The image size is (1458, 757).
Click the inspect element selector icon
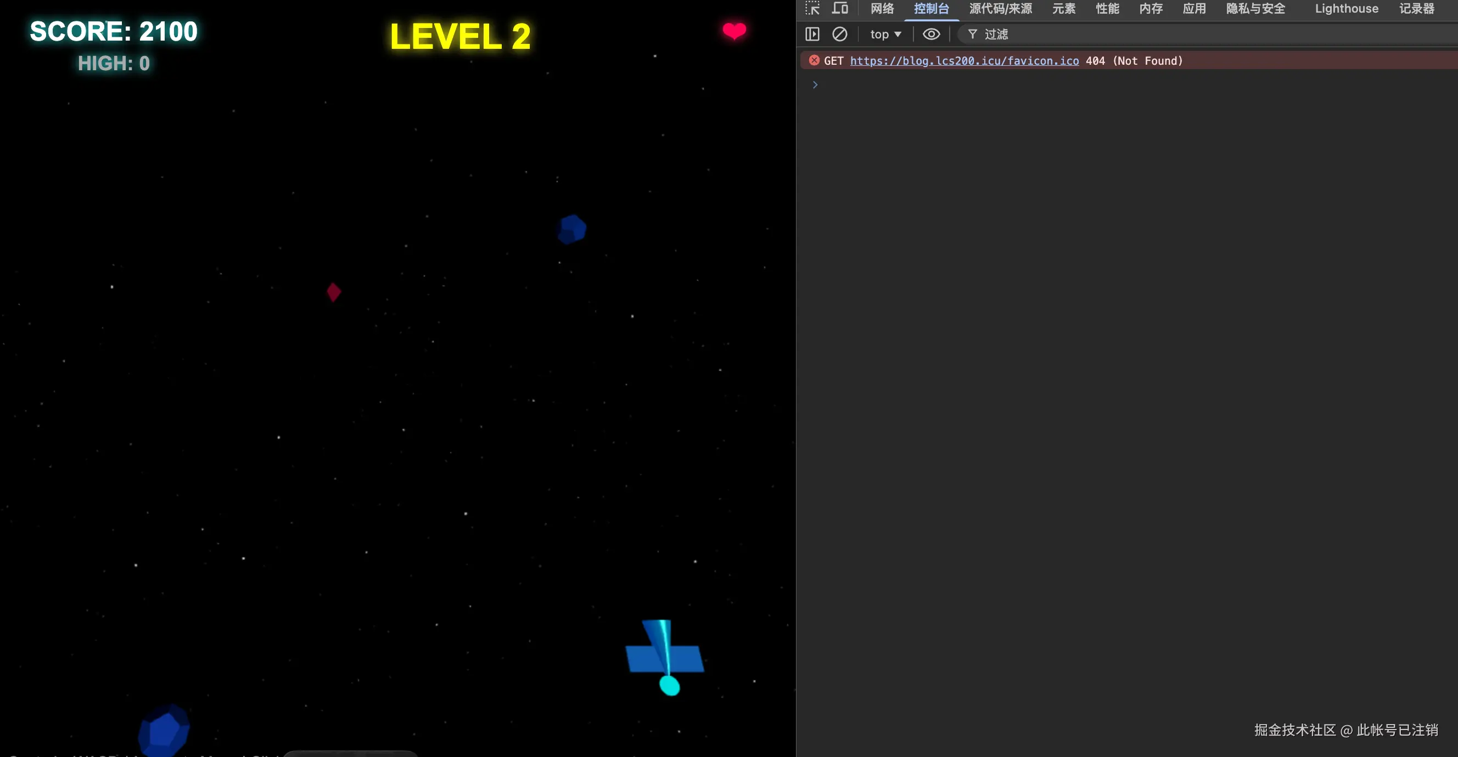812,8
